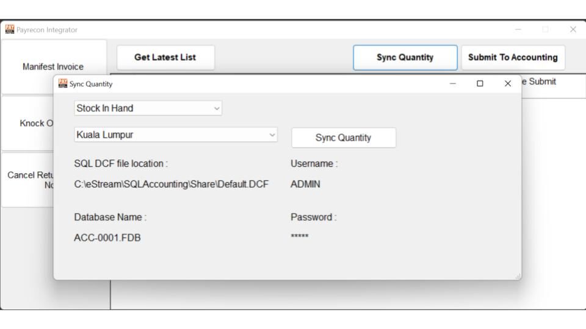Close the Payrecon Integrator main window

(573, 29)
